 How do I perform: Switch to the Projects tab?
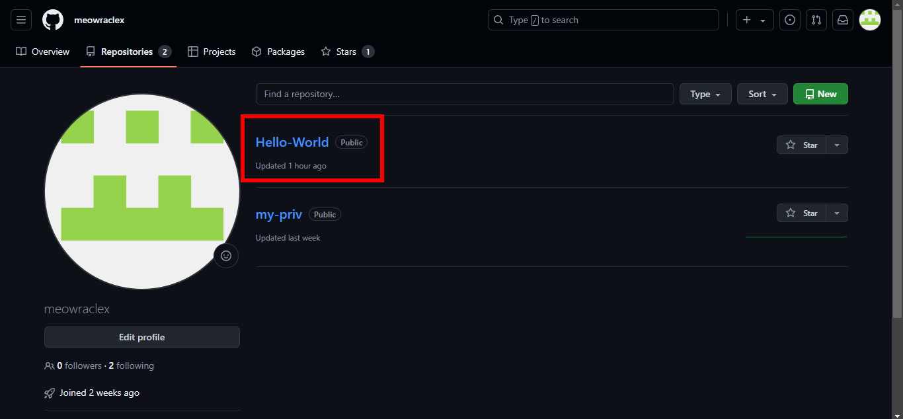(x=212, y=52)
